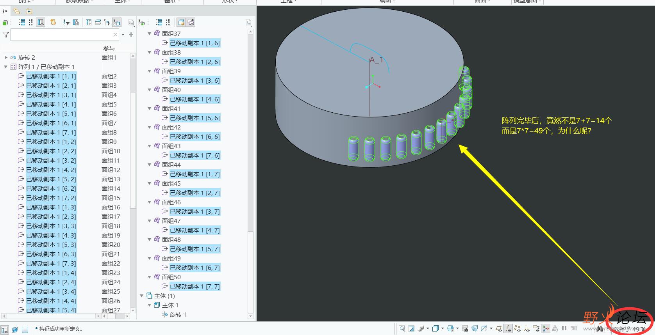Open the tree filter icon
The width and height of the screenshot is (655, 335).
click(66, 23)
